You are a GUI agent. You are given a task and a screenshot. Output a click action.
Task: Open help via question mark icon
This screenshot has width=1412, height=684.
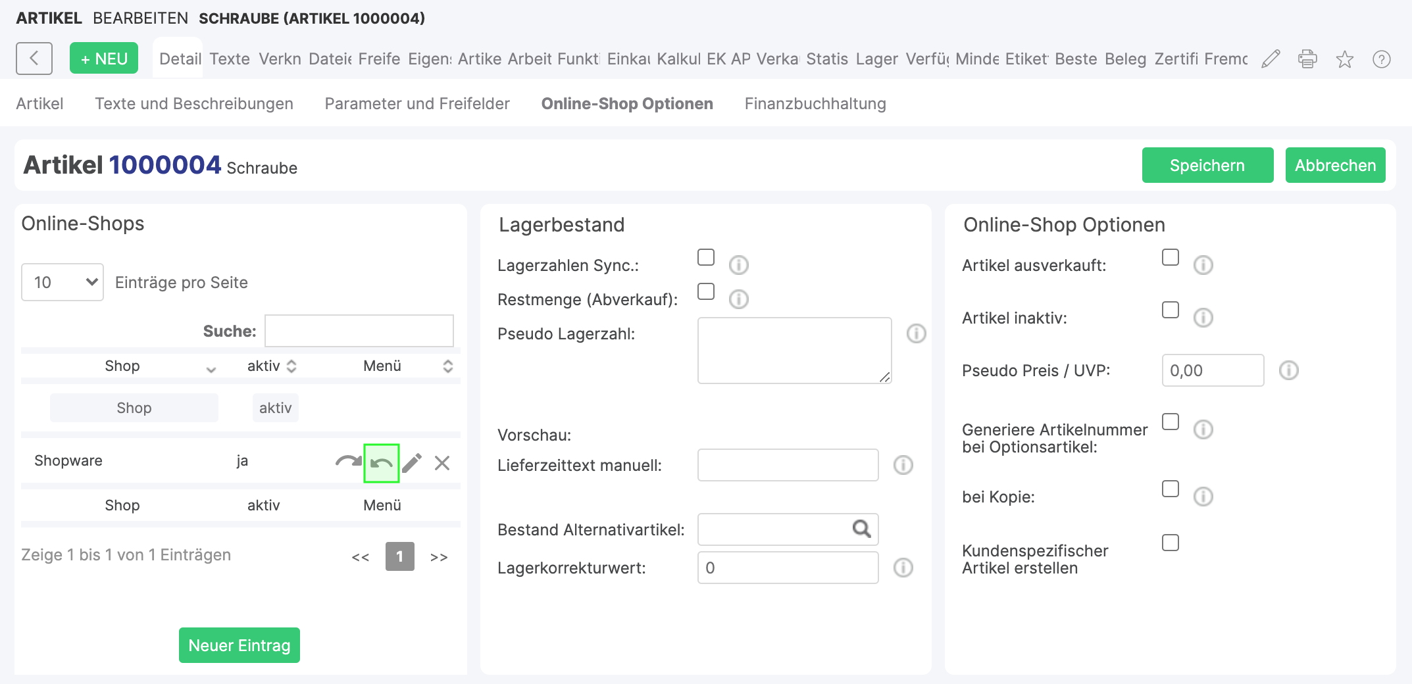(1381, 59)
